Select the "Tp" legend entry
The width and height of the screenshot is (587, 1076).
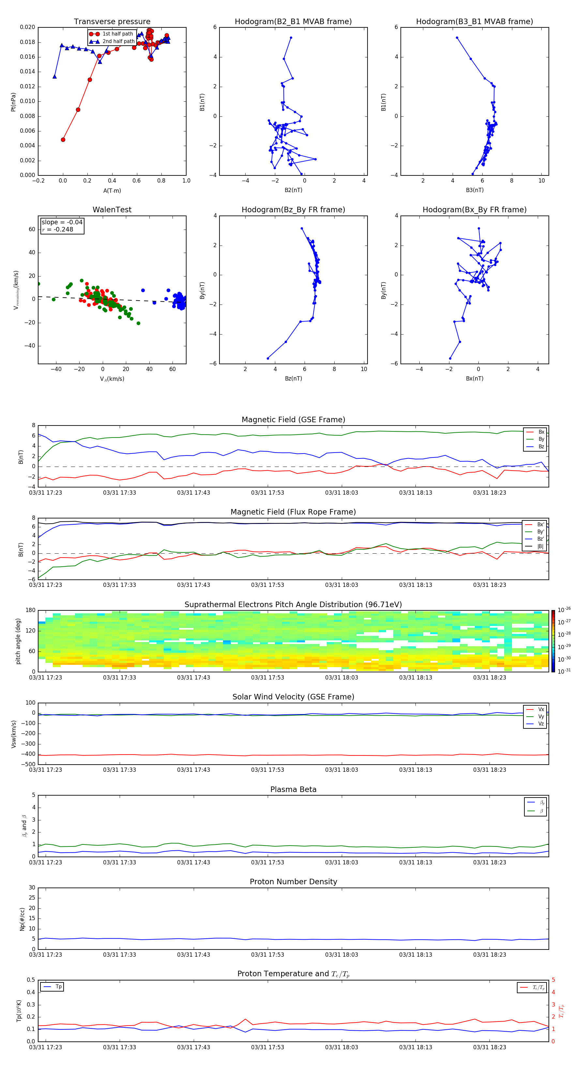pyautogui.click(x=53, y=987)
